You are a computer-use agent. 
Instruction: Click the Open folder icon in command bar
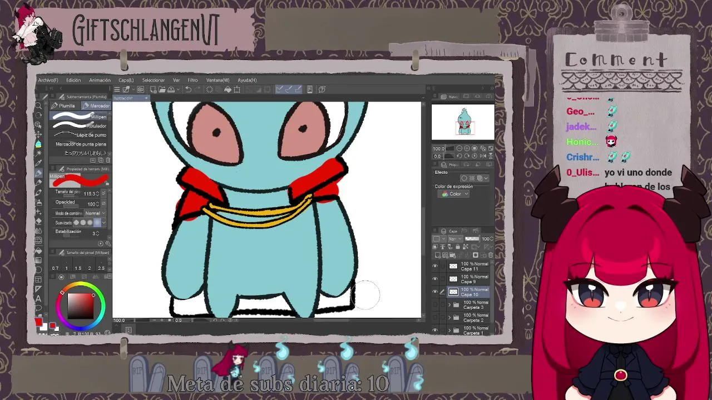click(x=162, y=89)
